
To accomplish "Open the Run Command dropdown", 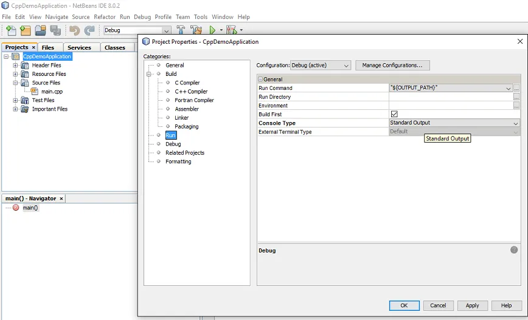I will 508,88.
